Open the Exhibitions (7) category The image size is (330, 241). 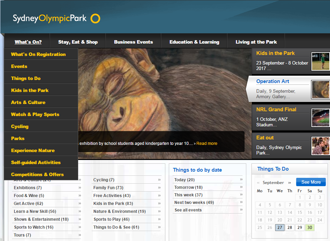pyautogui.click(x=28, y=188)
